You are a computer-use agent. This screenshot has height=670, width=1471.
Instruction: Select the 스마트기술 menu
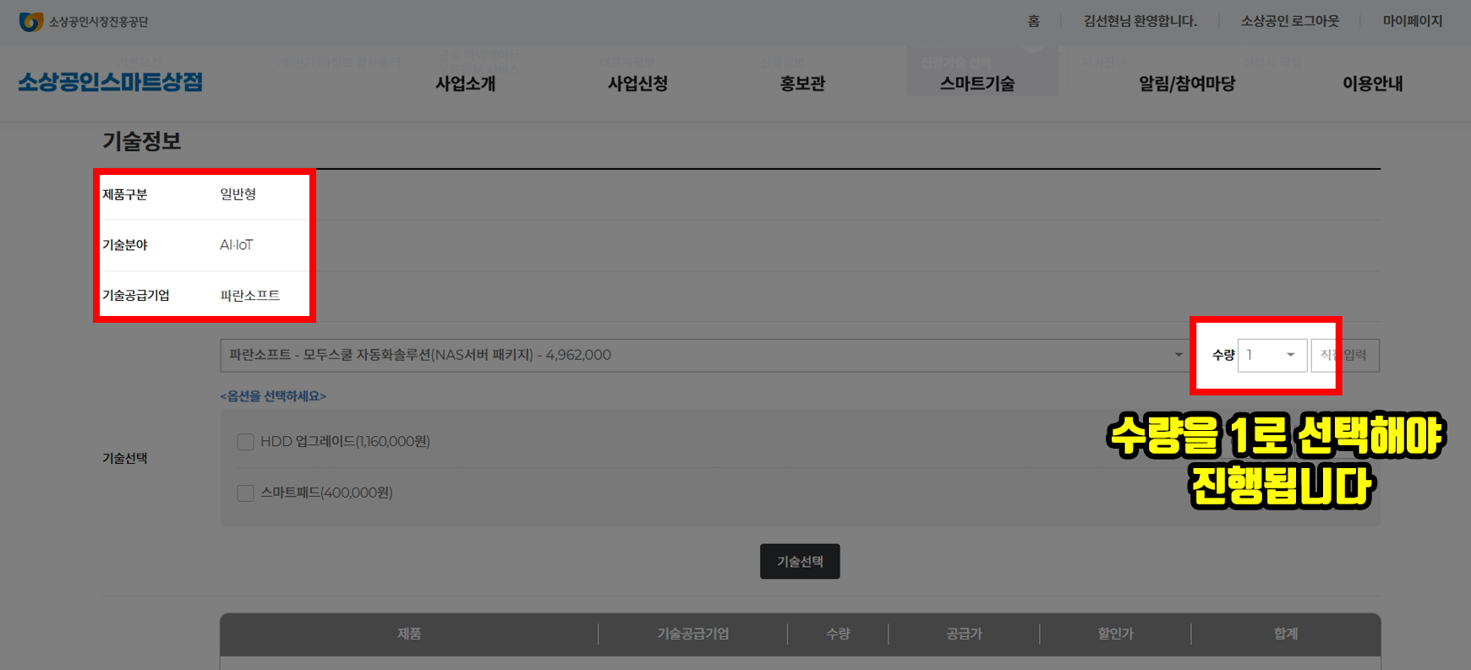(x=977, y=84)
